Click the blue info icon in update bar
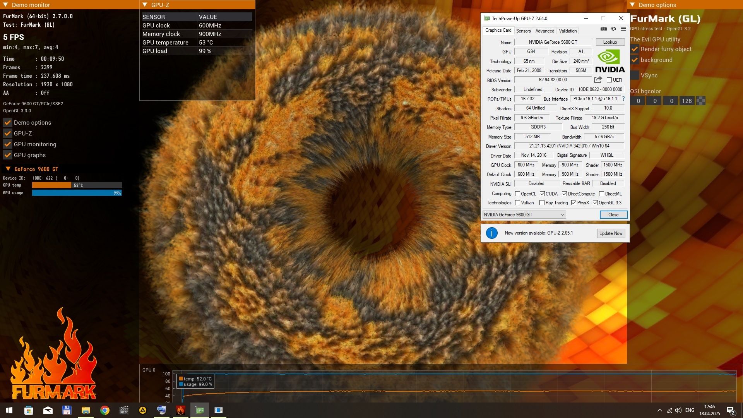The image size is (743, 418). [x=491, y=233]
